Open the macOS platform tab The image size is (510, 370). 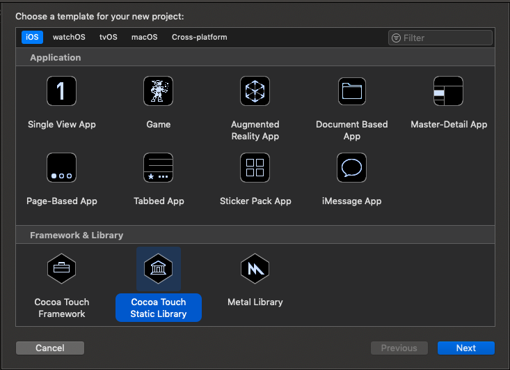pos(145,37)
